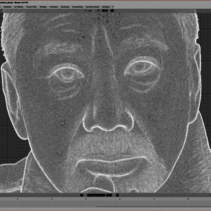Image resolution: width=211 pixels, height=211 pixels.
Task: Click frame number 3 on the timeline ruler
Action: point(18,199)
